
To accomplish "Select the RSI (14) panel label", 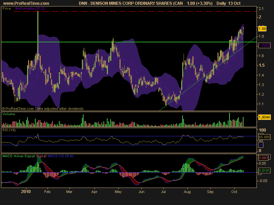I will [x=9, y=130].
